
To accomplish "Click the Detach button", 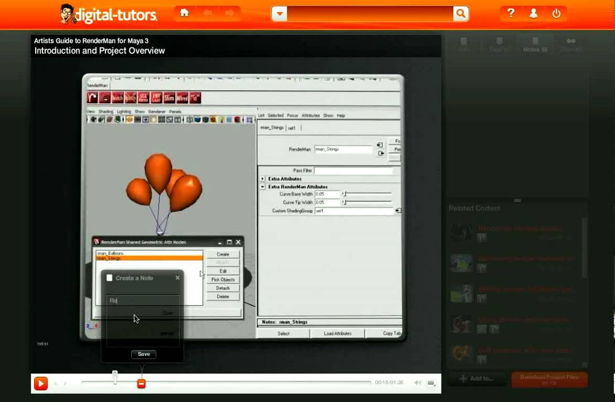I will click(223, 288).
